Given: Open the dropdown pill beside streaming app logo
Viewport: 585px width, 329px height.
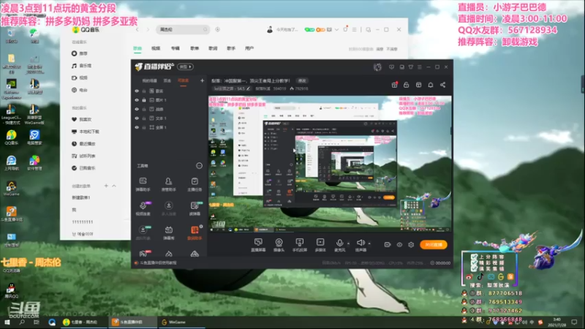Looking at the screenshot, I should point(186,67).
